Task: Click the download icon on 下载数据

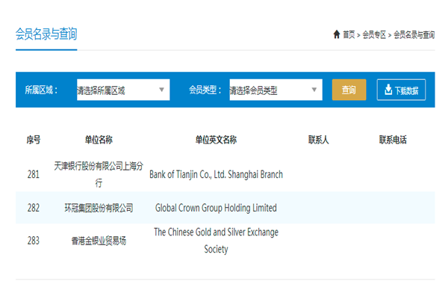Action: click(388, 90)
